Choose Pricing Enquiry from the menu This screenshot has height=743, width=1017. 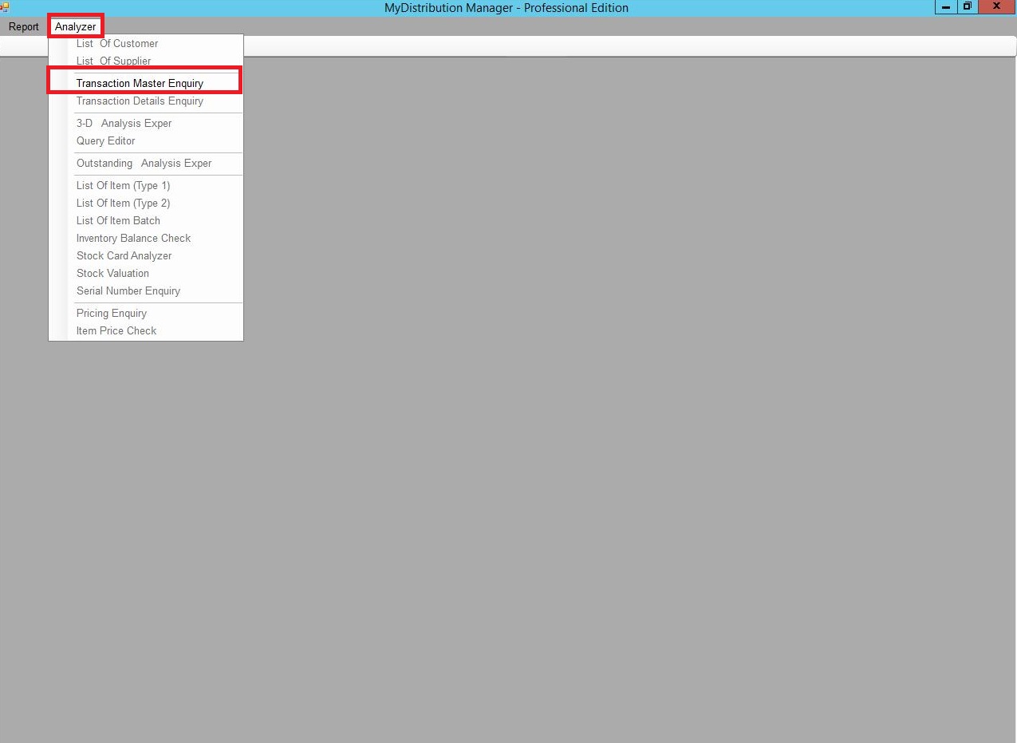[111, 314]
